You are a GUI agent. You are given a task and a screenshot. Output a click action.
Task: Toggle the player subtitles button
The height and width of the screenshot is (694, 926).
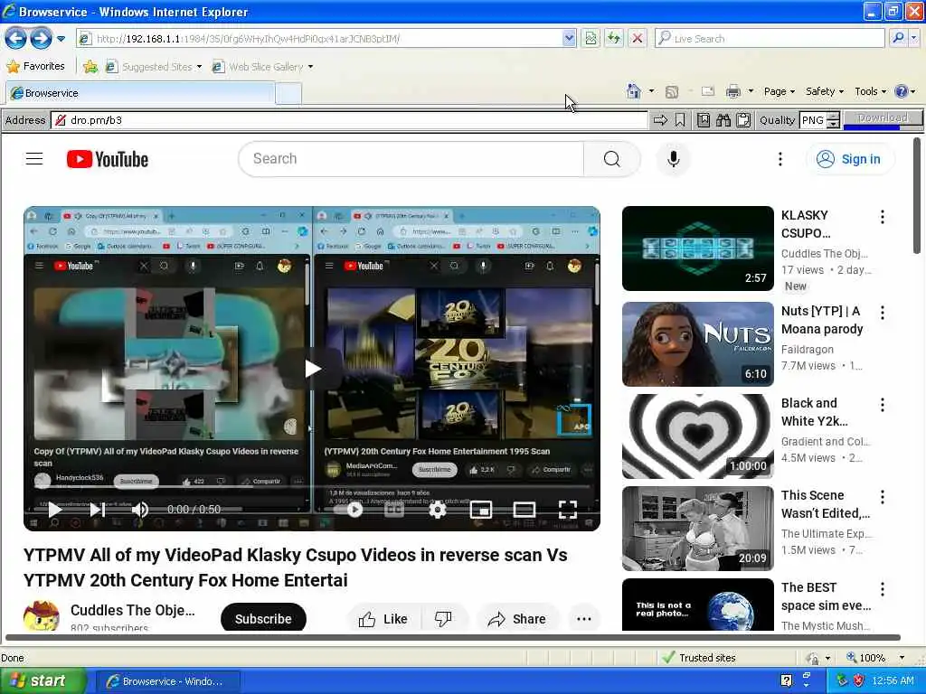pyautogui.click(x=394, y=510)
